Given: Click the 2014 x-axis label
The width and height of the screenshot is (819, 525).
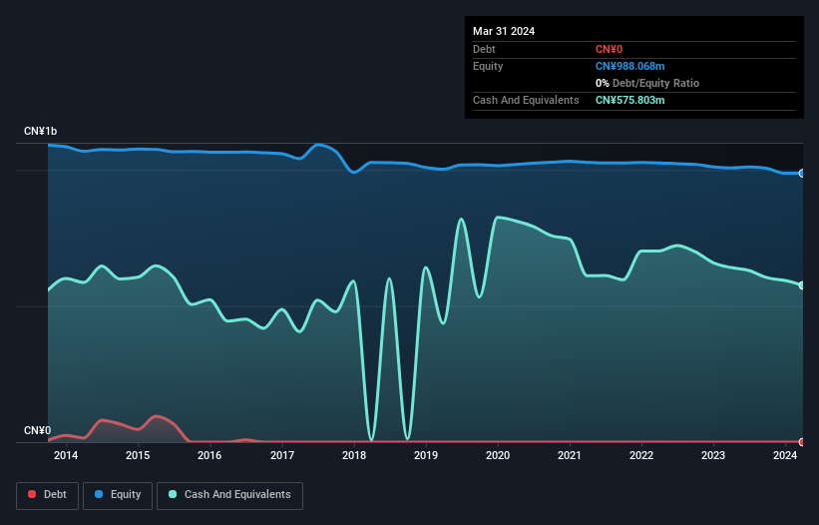Looking at the screenshot, I should (66, 455).
